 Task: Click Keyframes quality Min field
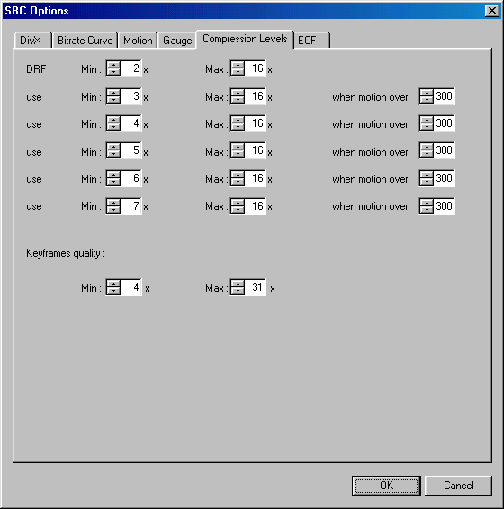coord(130,287)
